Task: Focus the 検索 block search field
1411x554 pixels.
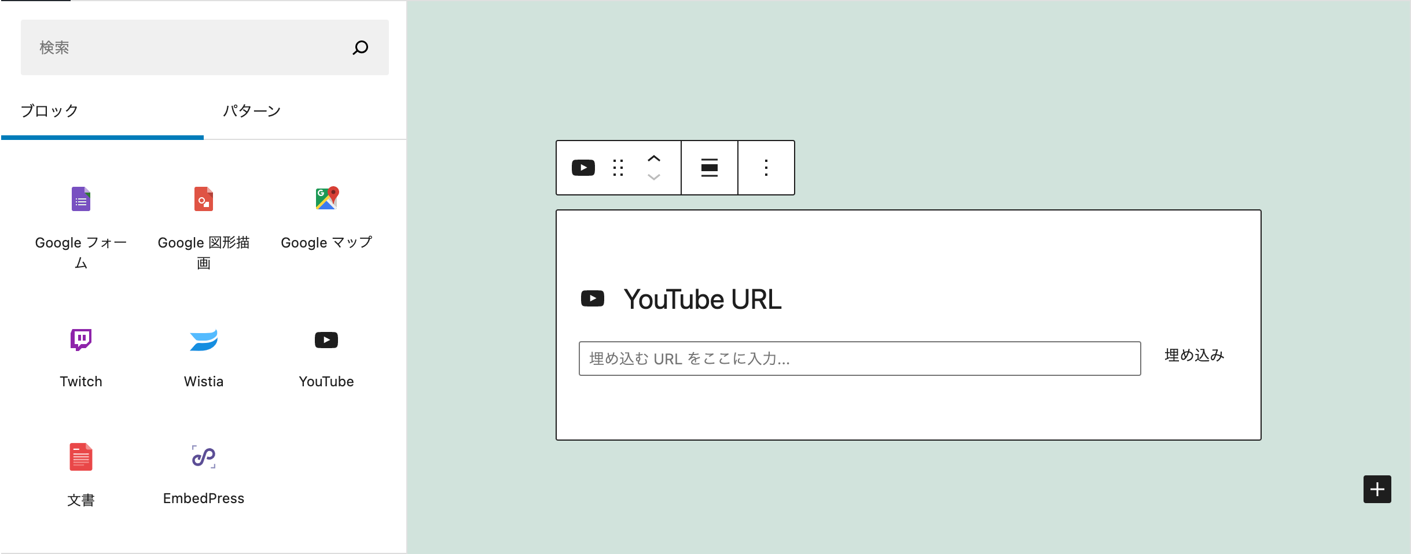Action: point(204,47)
